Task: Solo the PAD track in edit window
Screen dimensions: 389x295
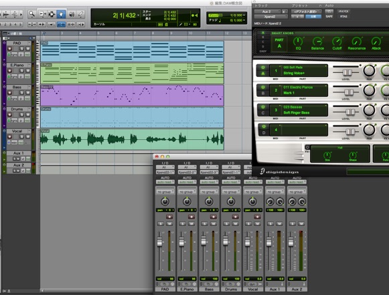Action: [22, 49]
